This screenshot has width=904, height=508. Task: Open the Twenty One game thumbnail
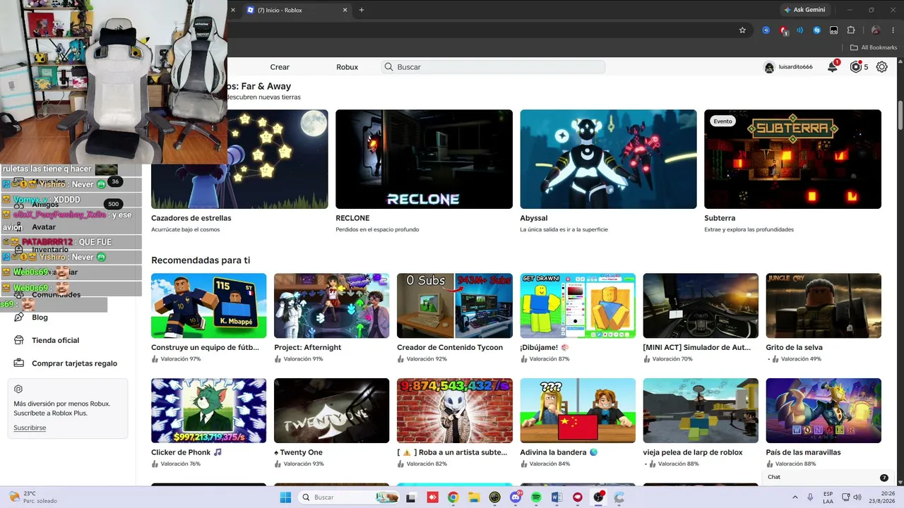[x=331, y=411]
